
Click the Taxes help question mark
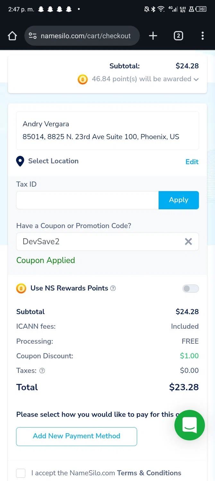[x=42, y=371]
